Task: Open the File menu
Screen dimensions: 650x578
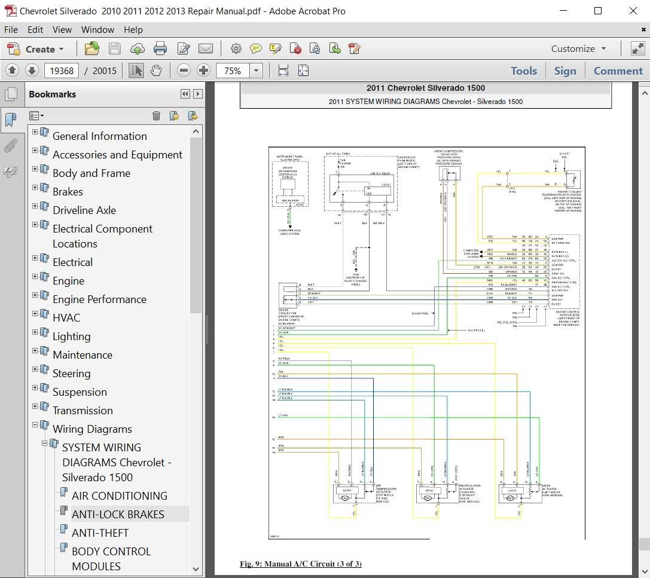Action: pos(11,30)
